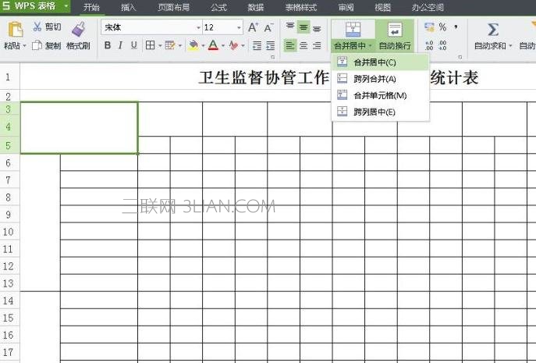536x363 pixels.
Task: Apply red font color A
Action: 213,45
